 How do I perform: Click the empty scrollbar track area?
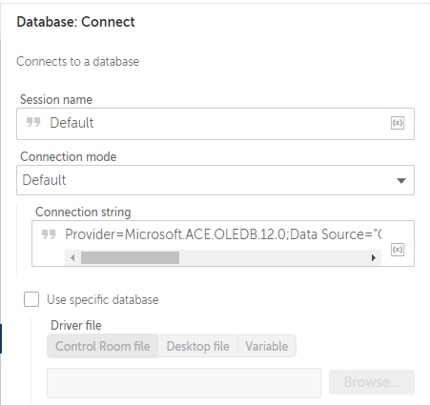tap(273, 257)
